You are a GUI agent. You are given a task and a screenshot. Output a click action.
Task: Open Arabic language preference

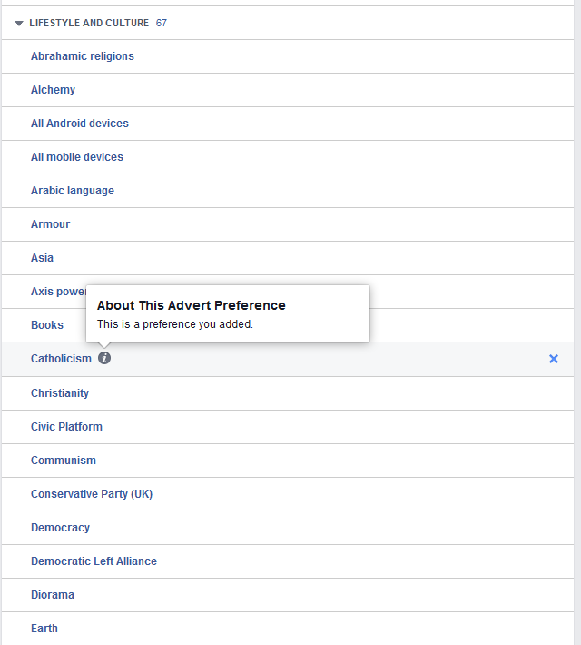tap(73, 191)
